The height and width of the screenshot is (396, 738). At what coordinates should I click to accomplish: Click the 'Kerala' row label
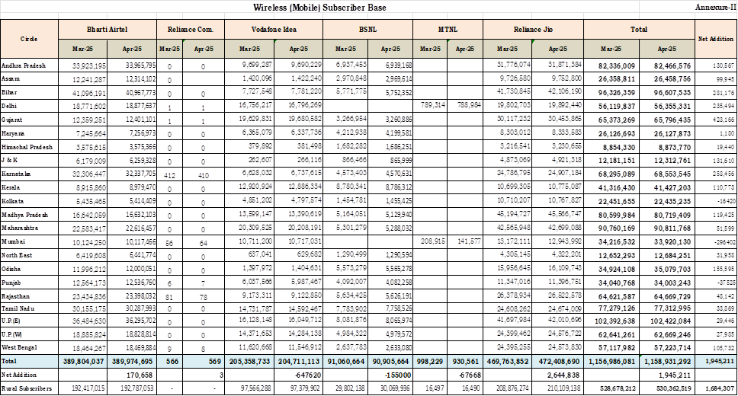(x=11, y=187)
